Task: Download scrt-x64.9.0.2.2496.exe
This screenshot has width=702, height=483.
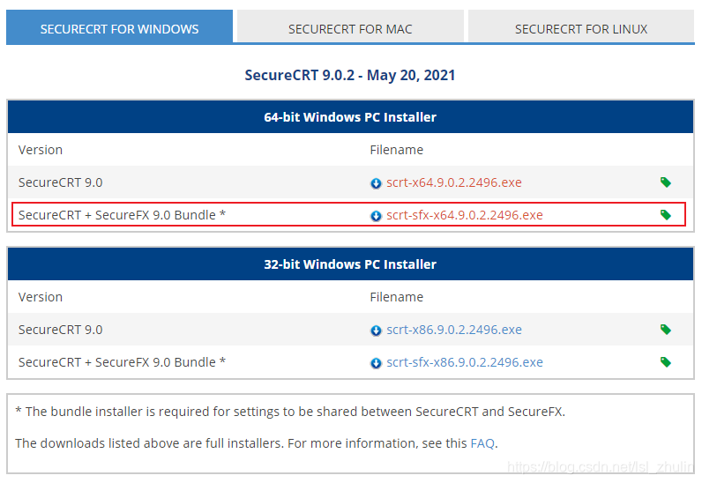Action: [454, 182]
